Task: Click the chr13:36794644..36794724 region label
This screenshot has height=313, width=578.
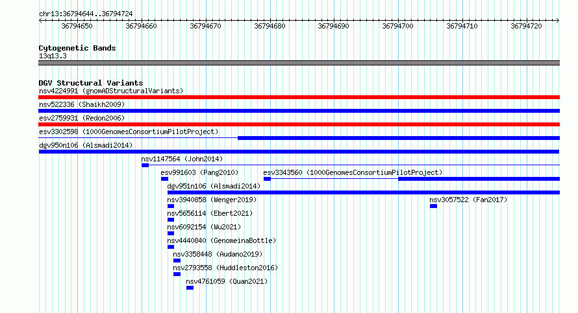Action: [86, 14]
